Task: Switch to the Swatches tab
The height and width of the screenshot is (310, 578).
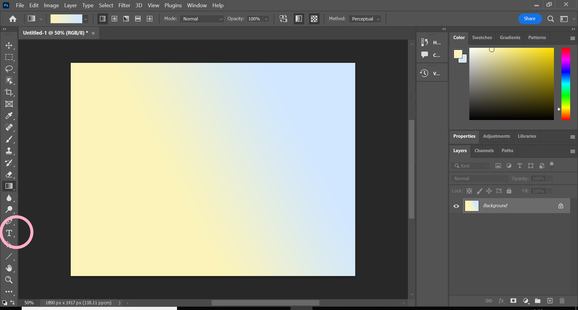Action: 482,38
